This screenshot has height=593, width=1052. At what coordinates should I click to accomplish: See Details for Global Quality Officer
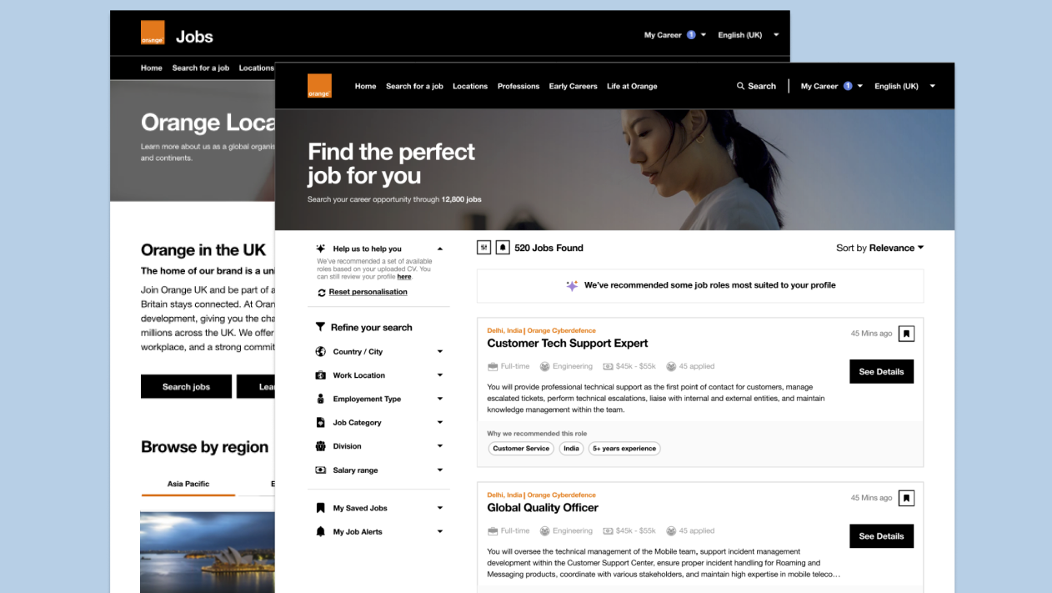tap(881, 536)
